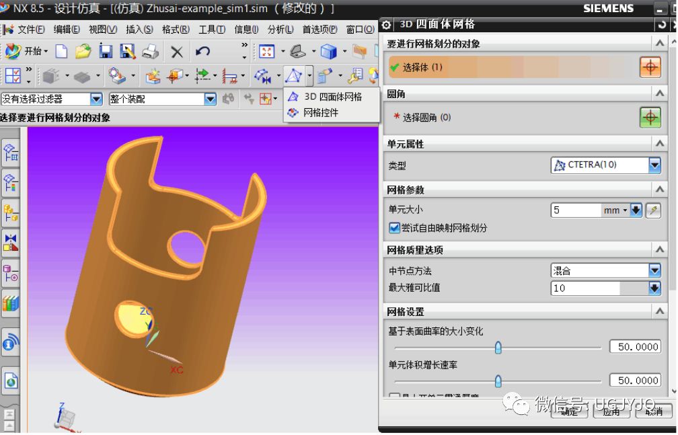Viewport: 678px width, 435px height.
Task: Adjust the 单元体积增长速率 slider handle
Action: (498, 381)
